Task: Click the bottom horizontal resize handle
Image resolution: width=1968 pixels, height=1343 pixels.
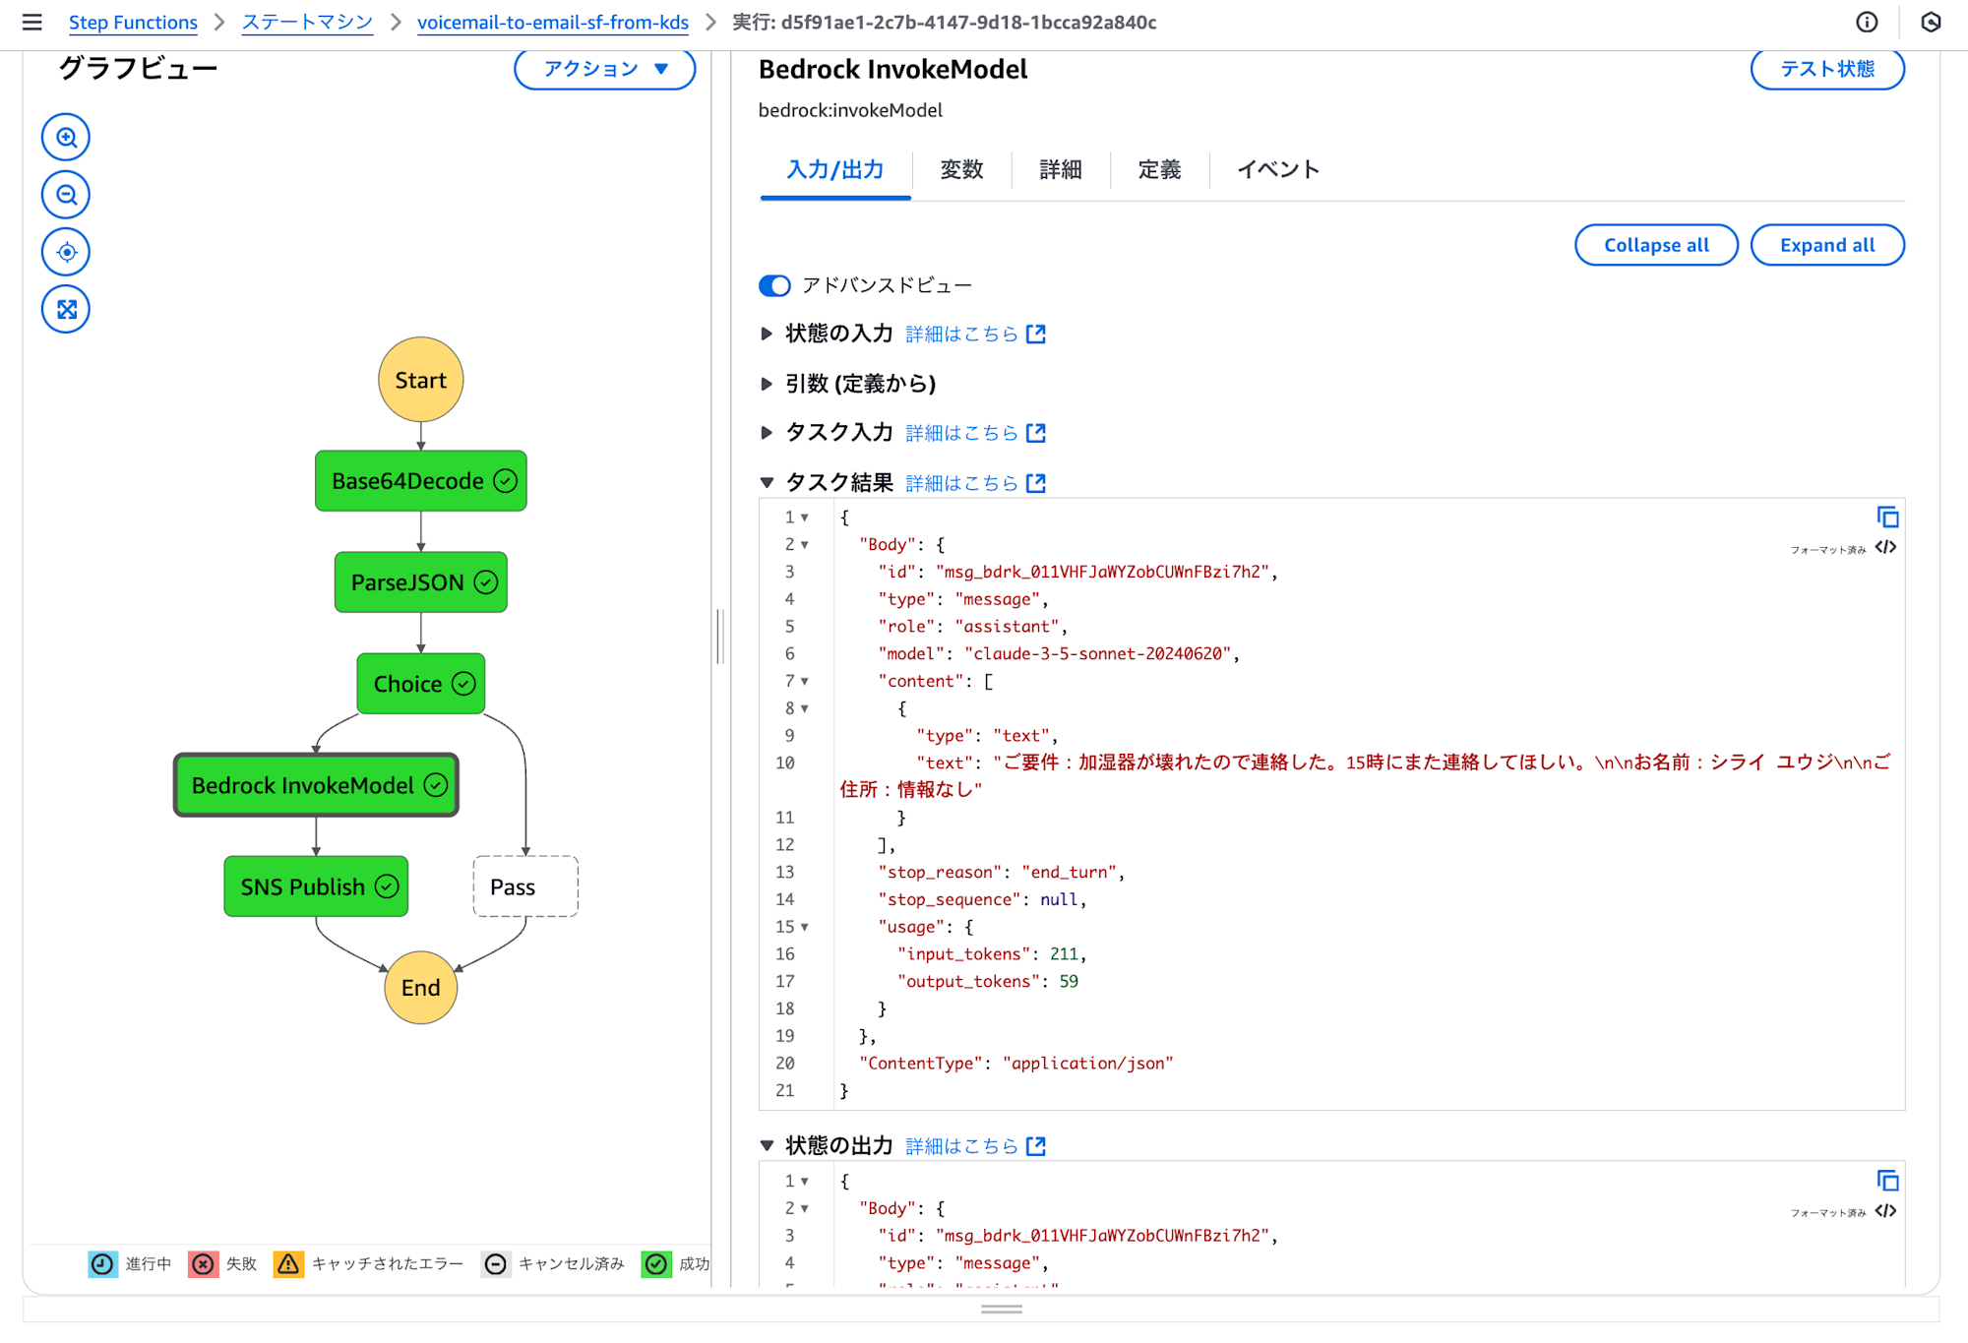Action: tap(1002, 1310)
